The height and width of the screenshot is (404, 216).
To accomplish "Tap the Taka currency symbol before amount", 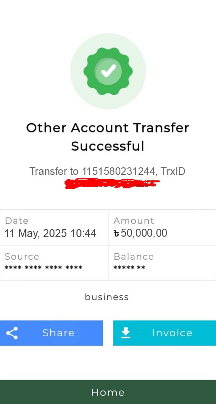I will click(116, 234).
